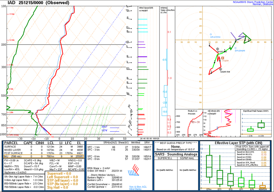Select the highlighted MU (598 mb) parcel row
Image resolution: width=274 pixels, height=192 pixels.
(x=42, y=156)
